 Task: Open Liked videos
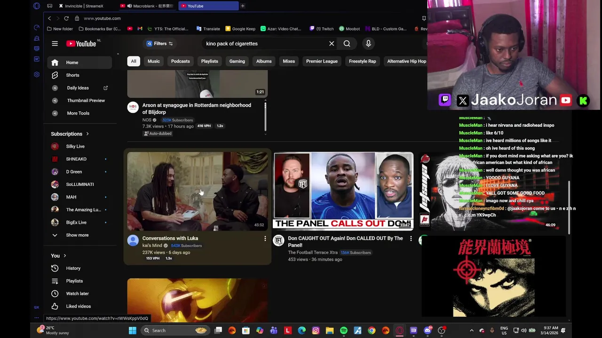point(79,306)
